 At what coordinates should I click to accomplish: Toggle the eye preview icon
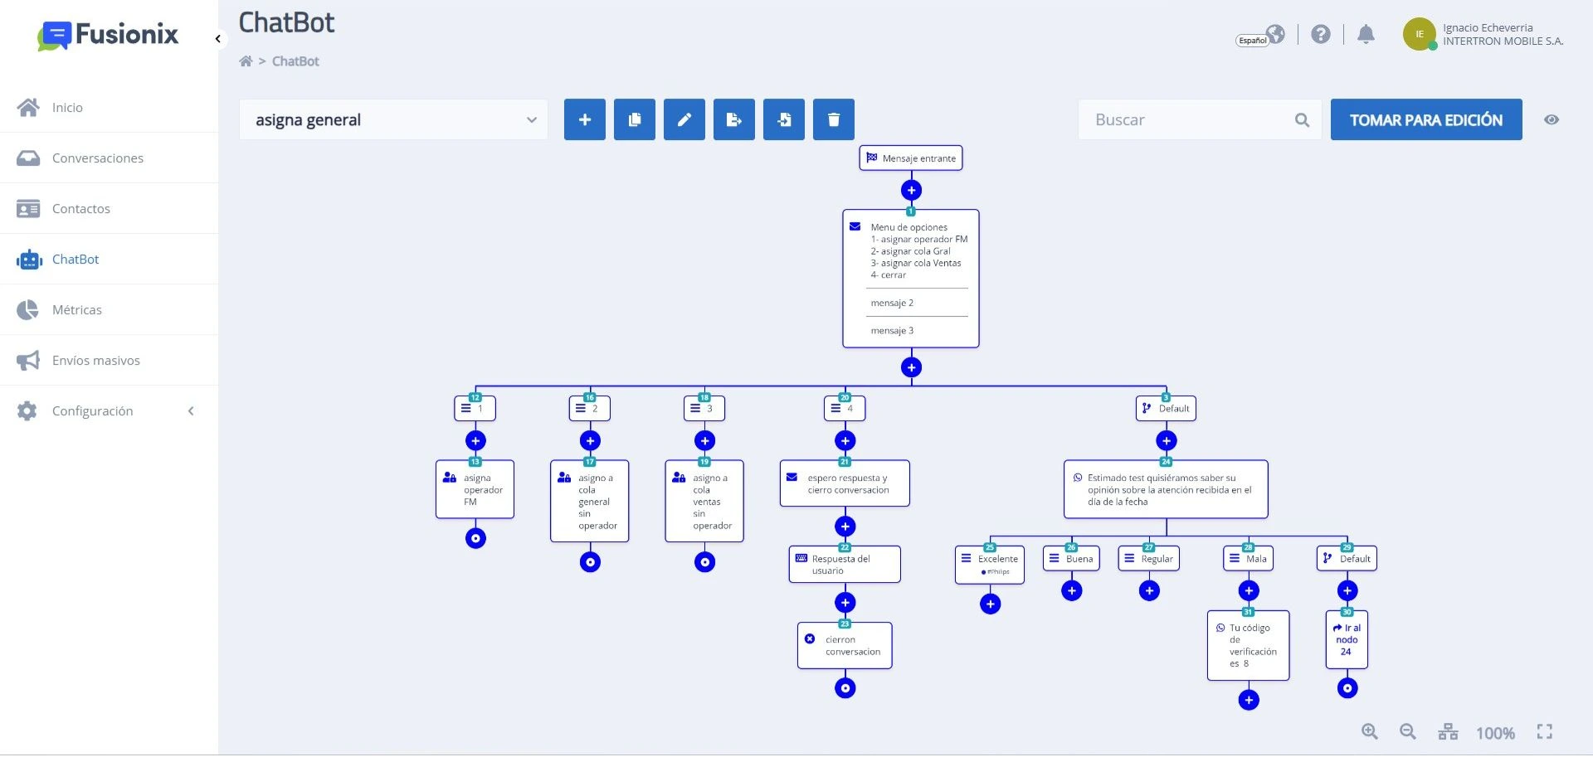tap(1552, 120)
